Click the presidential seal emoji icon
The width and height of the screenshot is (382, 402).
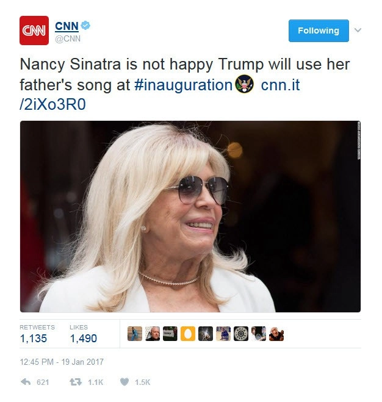pyautogui.click(x=244, y=84)
